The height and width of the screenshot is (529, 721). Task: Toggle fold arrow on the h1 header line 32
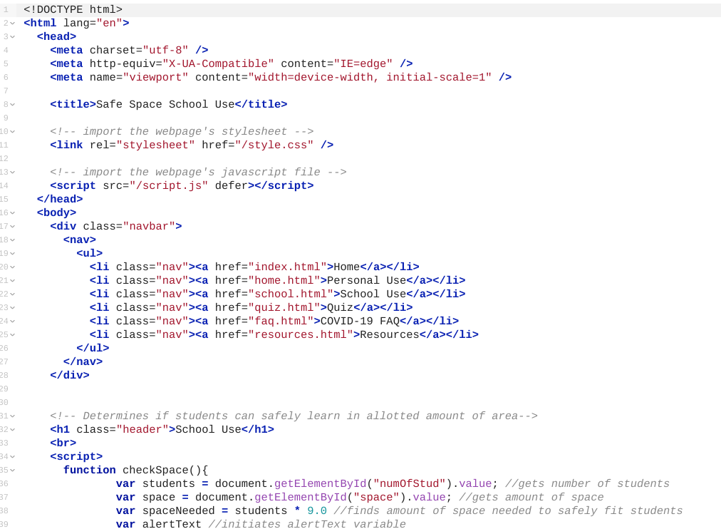tap(12, 429)
